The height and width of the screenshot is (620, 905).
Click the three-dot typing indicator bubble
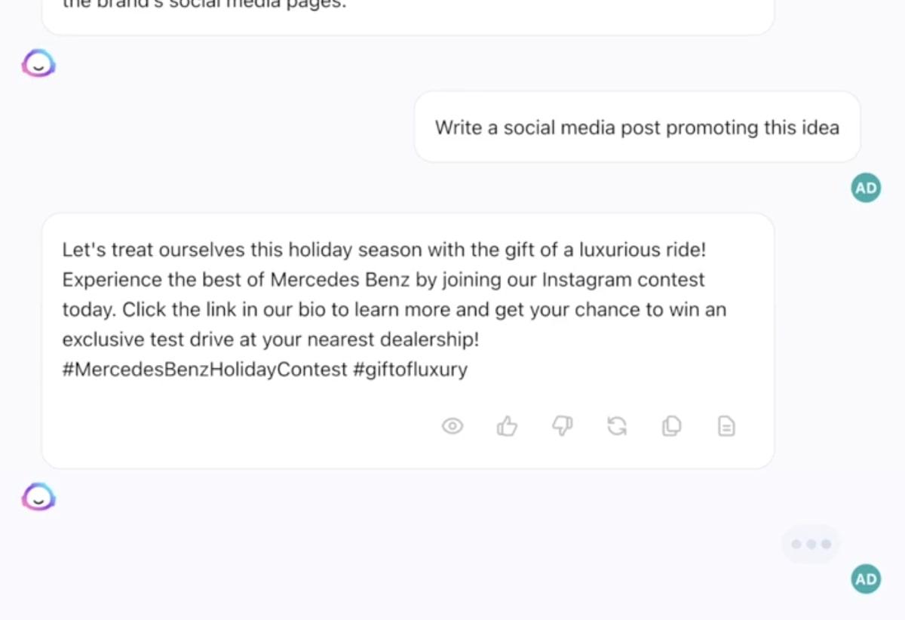[811, 544]
